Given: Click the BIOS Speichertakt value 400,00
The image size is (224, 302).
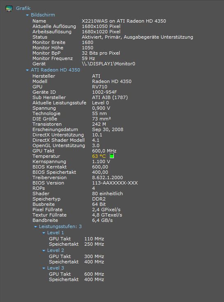Looking at the screenshot, I should 100,173.
